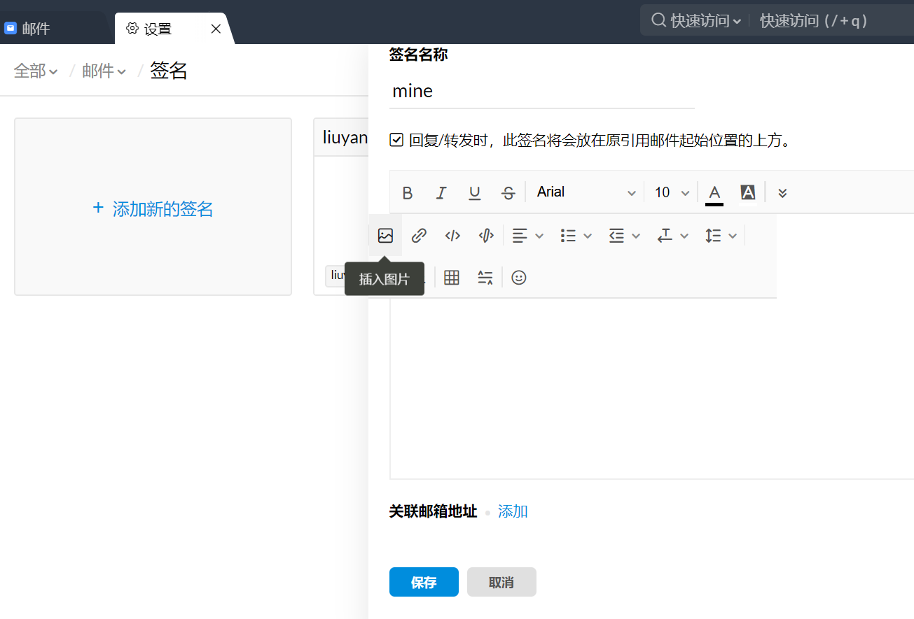Insert a table into the signature
Viewport: 914px width, 619px height.
pyautogui.click(x=452, y=278)
